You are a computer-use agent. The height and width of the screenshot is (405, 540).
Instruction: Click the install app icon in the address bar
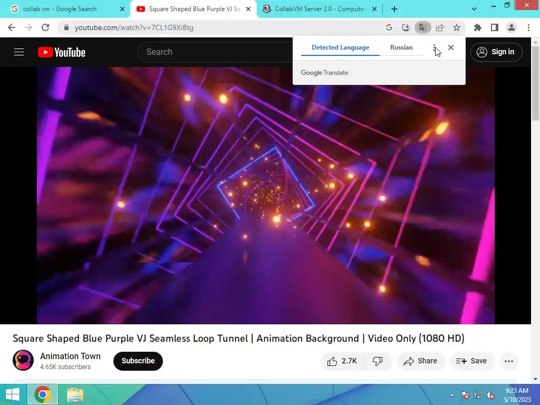(x=406, y=27)
